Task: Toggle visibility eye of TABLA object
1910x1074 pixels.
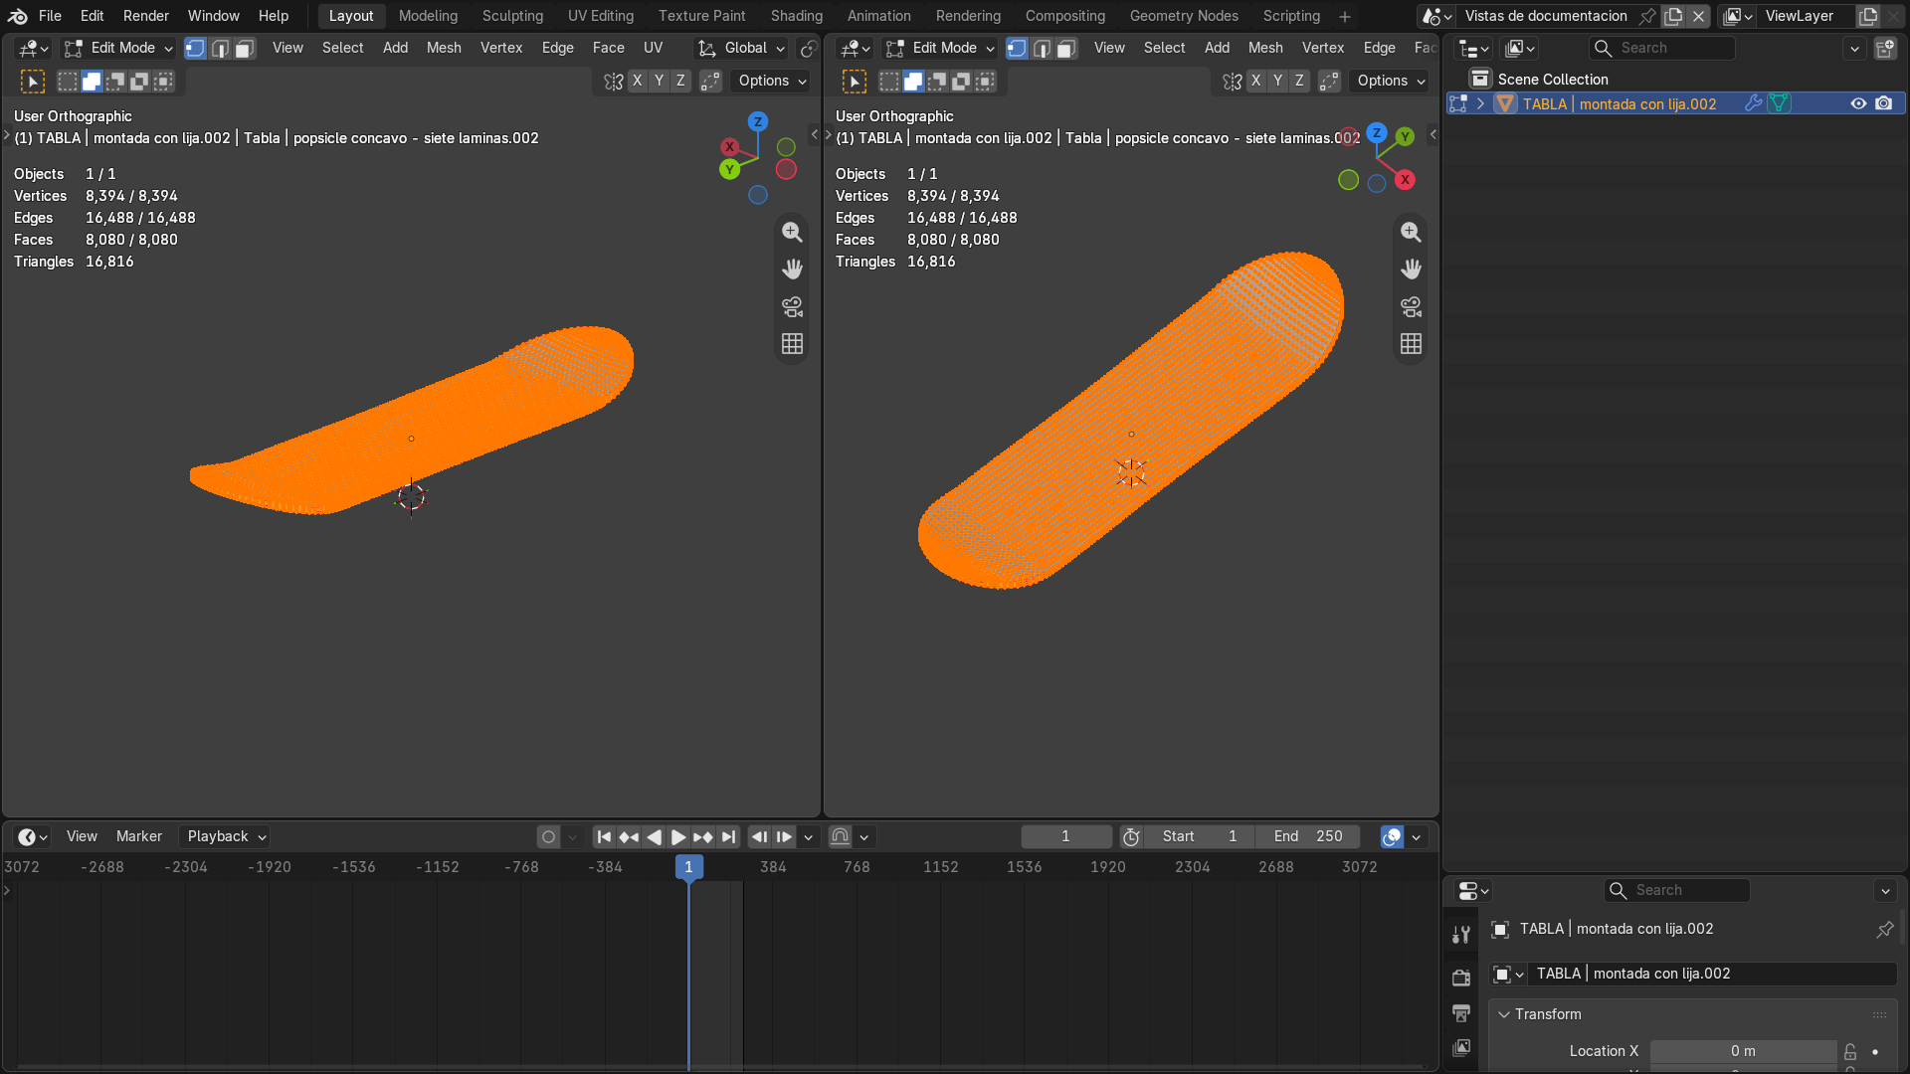Action: point(1858,103)
